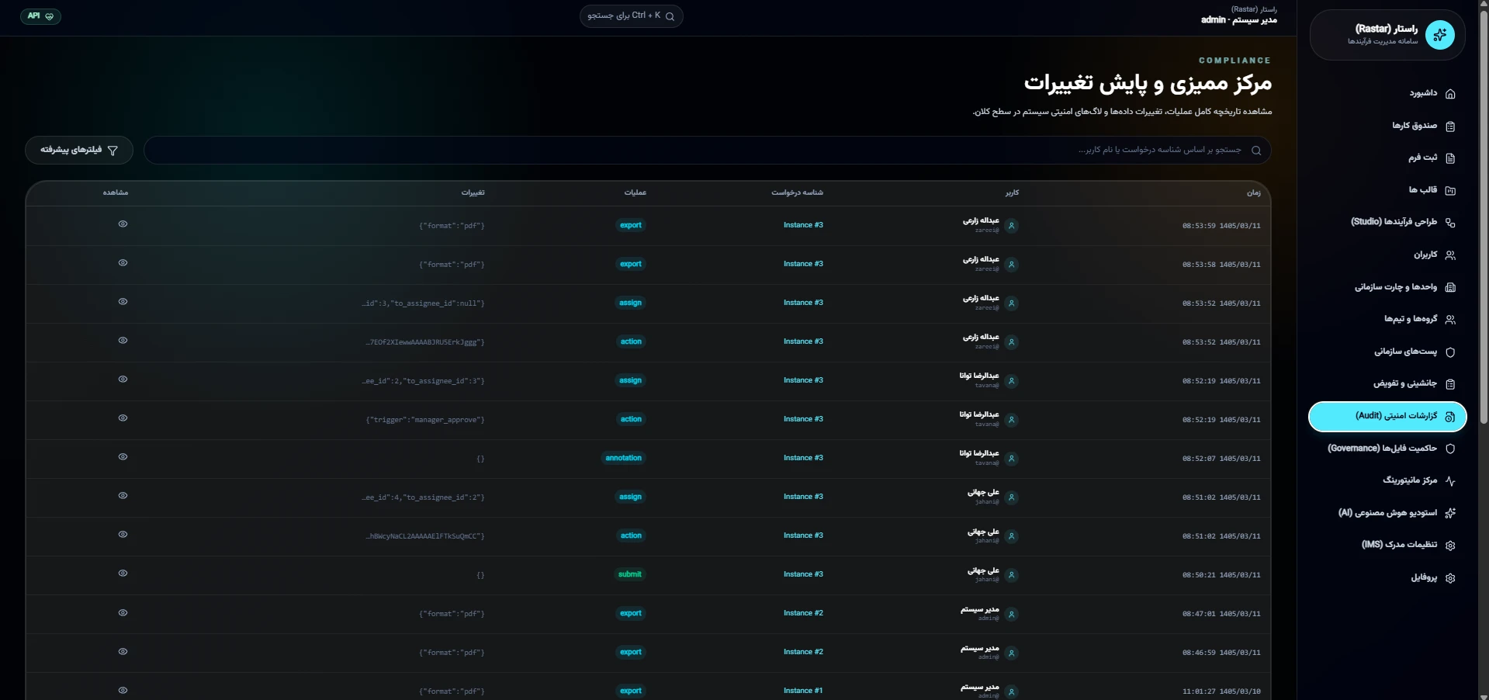Click user avatar in 08:53:59 row

point(1011,226)
